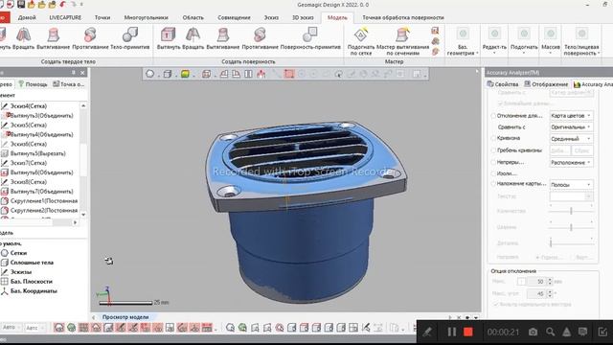Select surface Вращать (revolve) tool
613x345 pixels.
[193, 38]
